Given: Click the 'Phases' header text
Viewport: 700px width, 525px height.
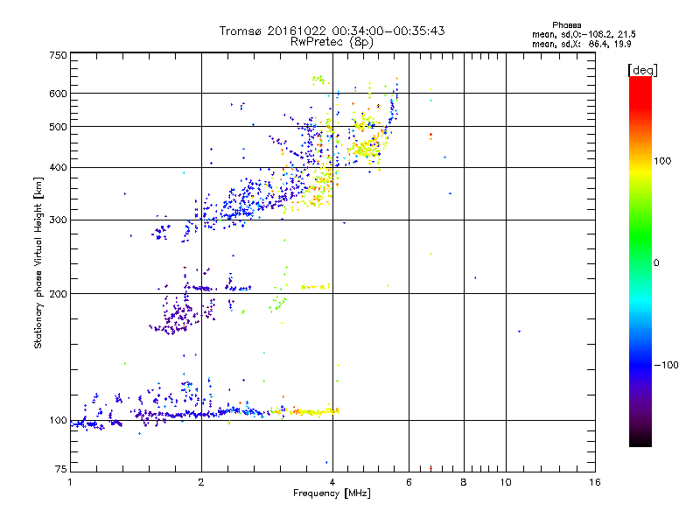Looking at the screenshot, I should click(566, 25).
